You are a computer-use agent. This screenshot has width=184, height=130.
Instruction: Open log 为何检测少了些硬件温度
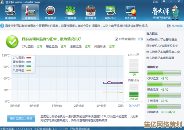coord(162,40)
